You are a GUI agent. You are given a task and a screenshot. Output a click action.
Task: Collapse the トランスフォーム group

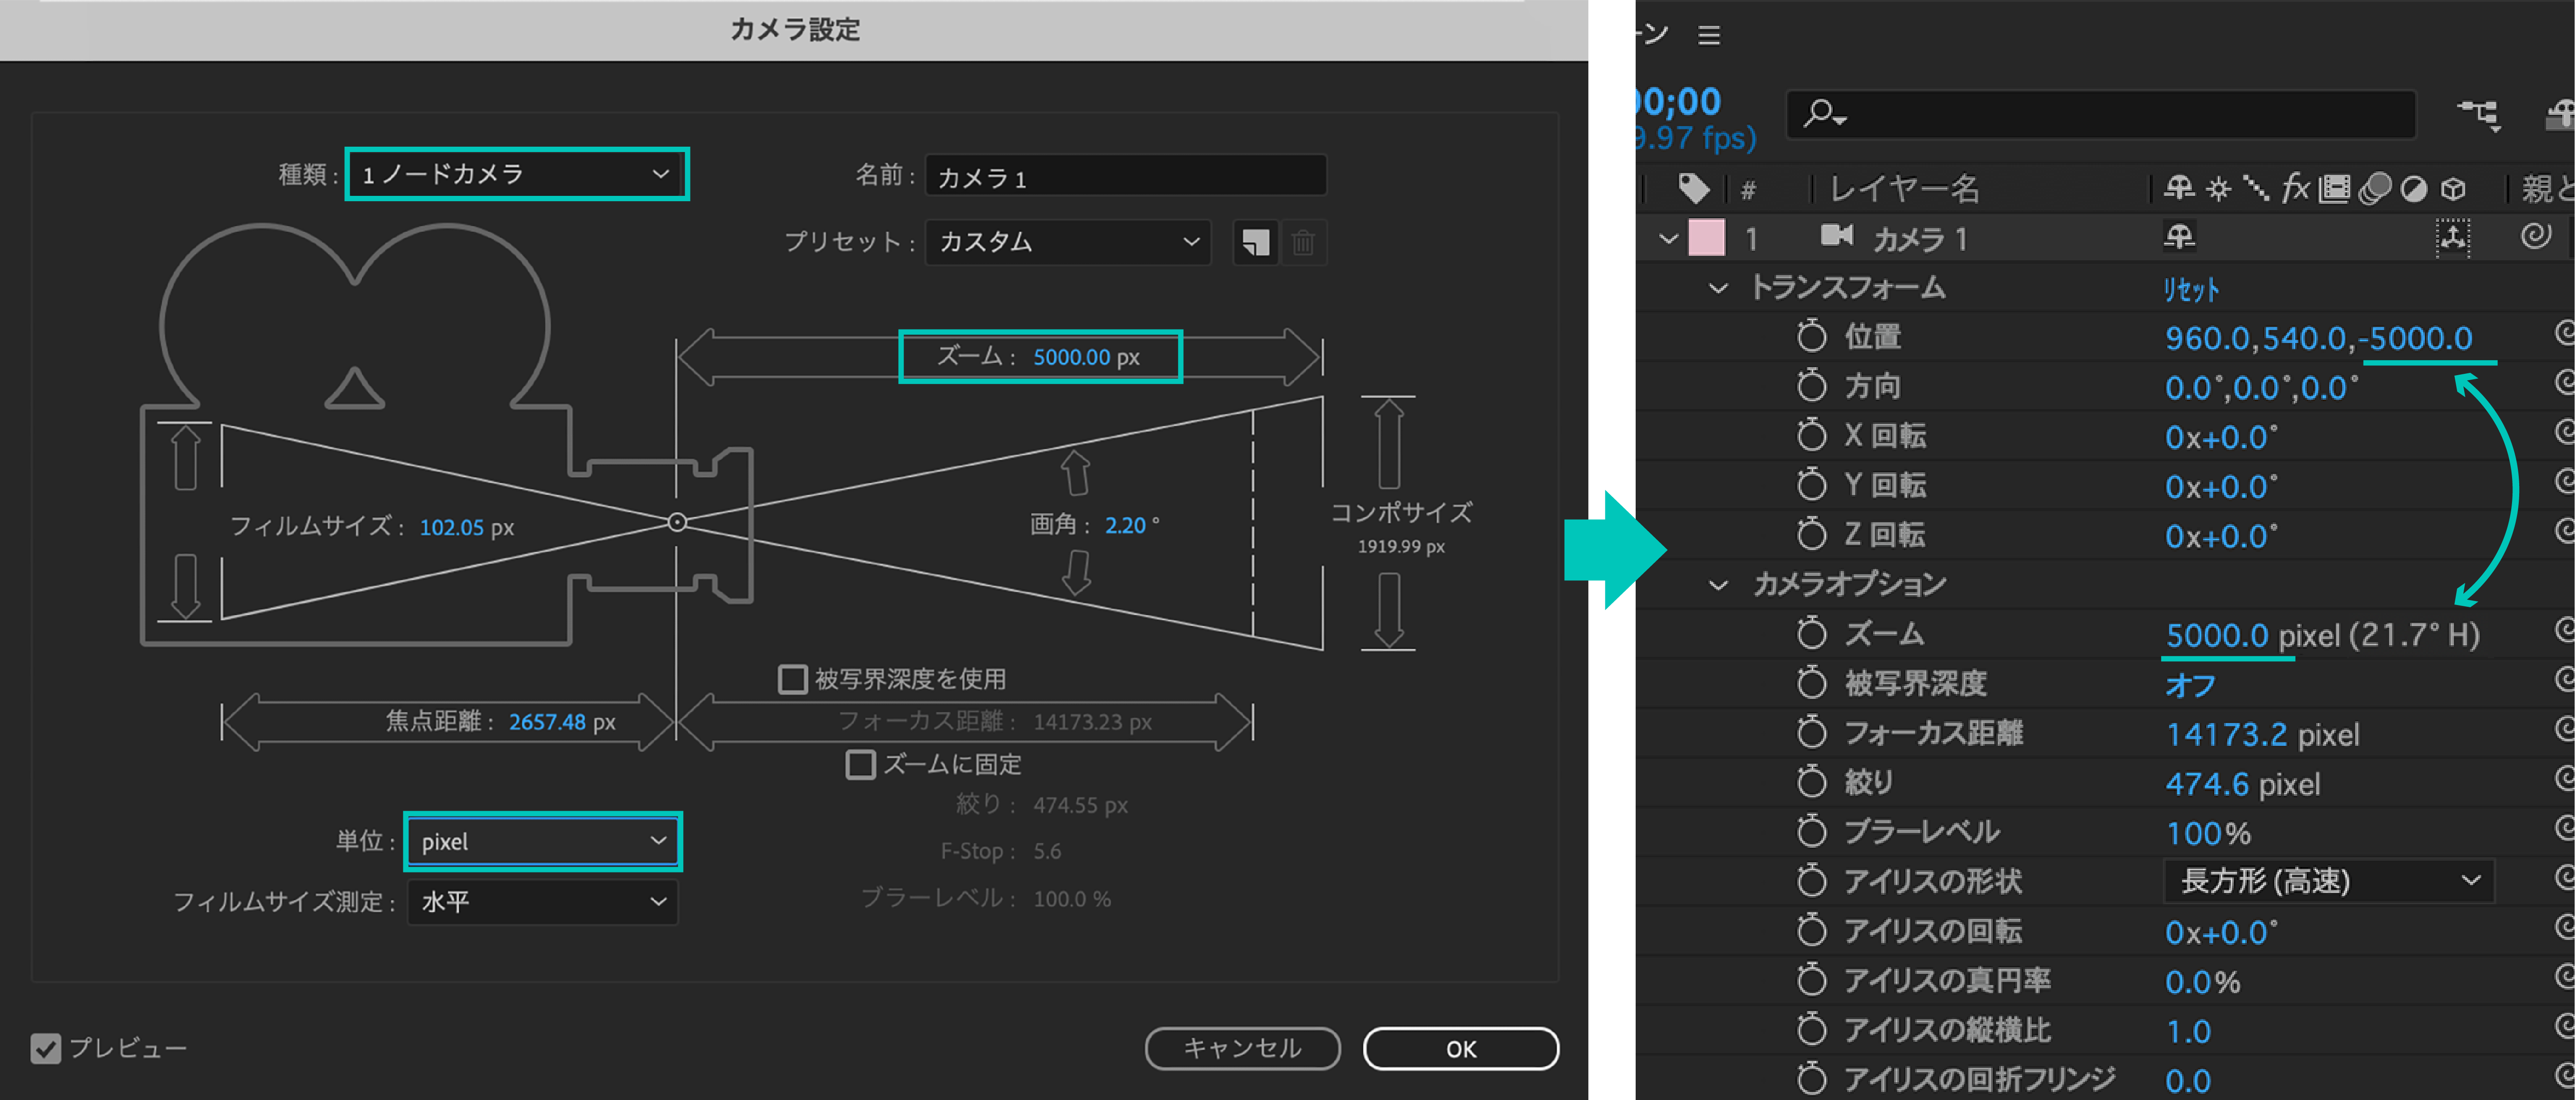[x=1718, y=289]
